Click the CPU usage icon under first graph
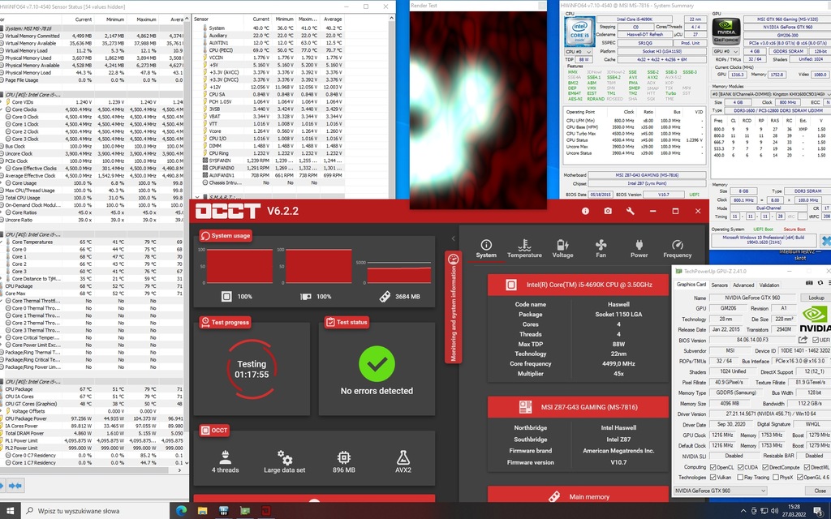This screenshot has width=831, height=519. [226, 297]
